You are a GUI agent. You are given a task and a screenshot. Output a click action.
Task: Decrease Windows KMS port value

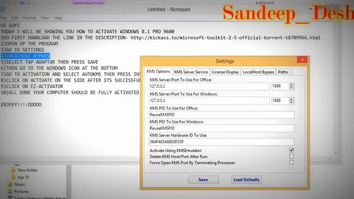pyautogui.click(x=291, y=102)
